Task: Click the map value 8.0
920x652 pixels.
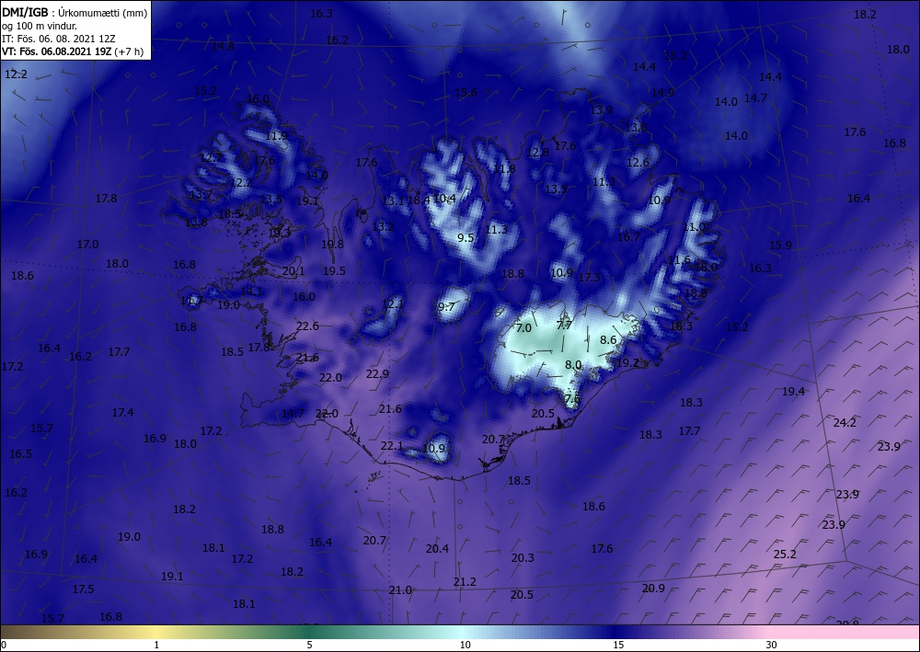Action: [x=573, y=365]
